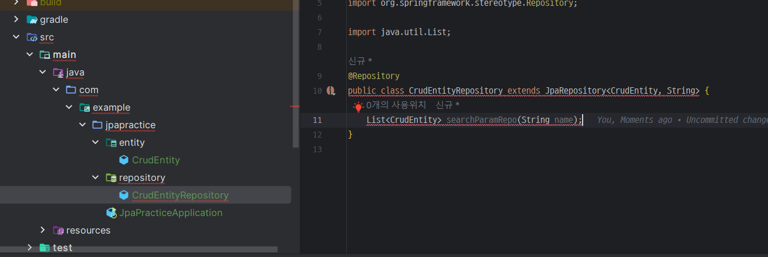Click the entity package icon

click(110, 142)
